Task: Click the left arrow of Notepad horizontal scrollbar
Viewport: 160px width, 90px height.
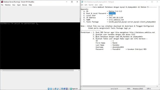Action: [x=81, y=86]
